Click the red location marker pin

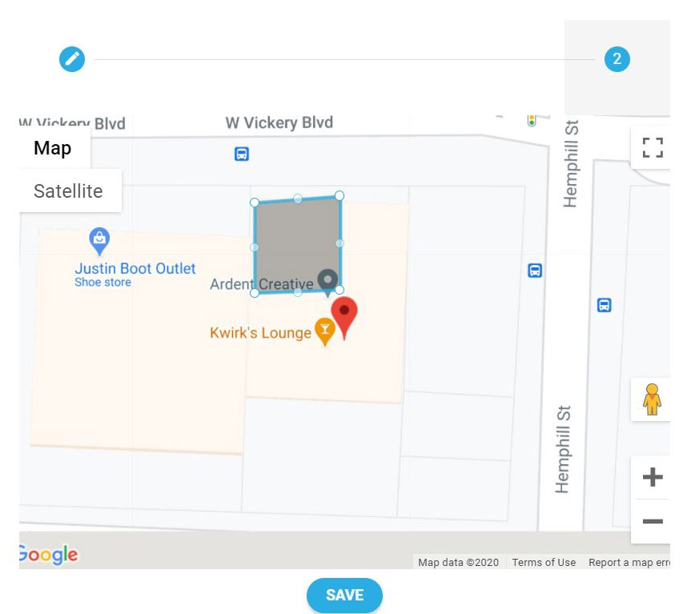coord(344,314)
